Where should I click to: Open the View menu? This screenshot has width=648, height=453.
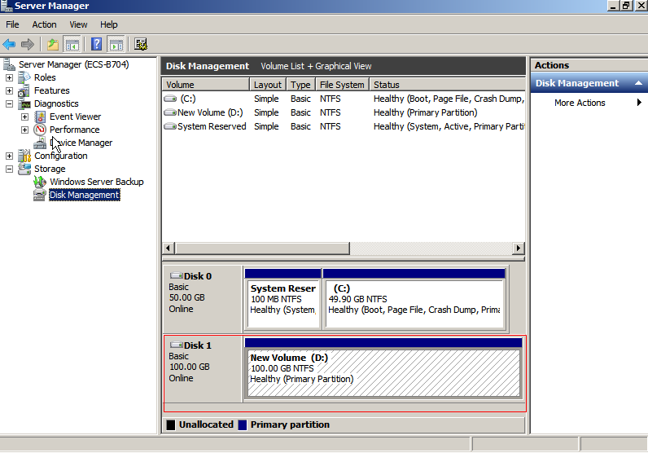click(x=78, y=24)
